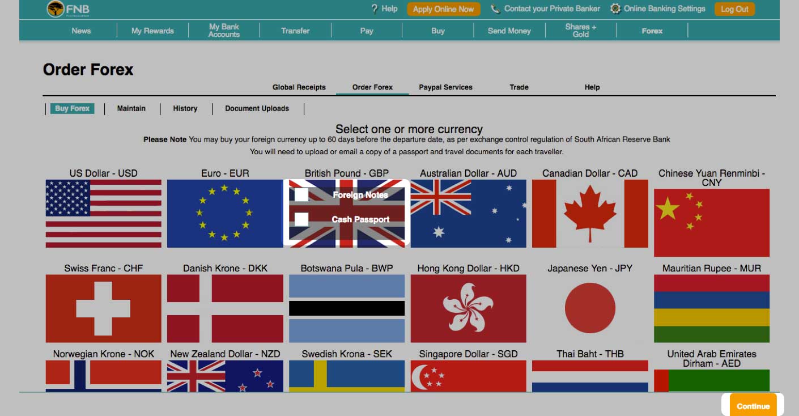Open the Help tab under Order Forex
Image resolution: width=799 pixels, height=416 pixels.
point(592,87)
